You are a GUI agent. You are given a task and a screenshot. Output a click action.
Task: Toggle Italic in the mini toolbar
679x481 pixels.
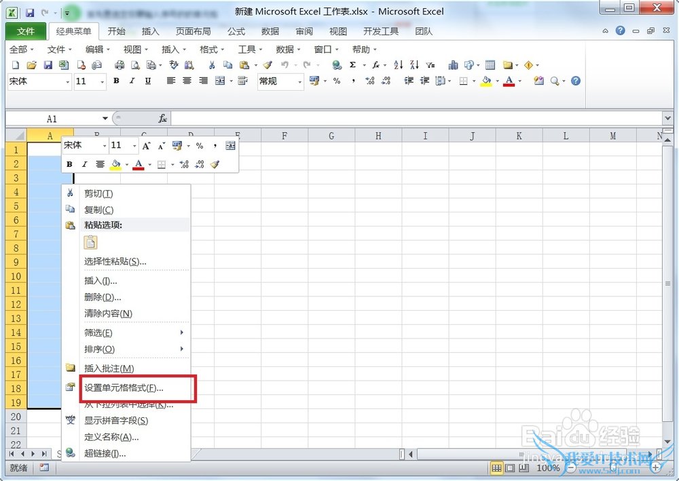tap(84, 164)
